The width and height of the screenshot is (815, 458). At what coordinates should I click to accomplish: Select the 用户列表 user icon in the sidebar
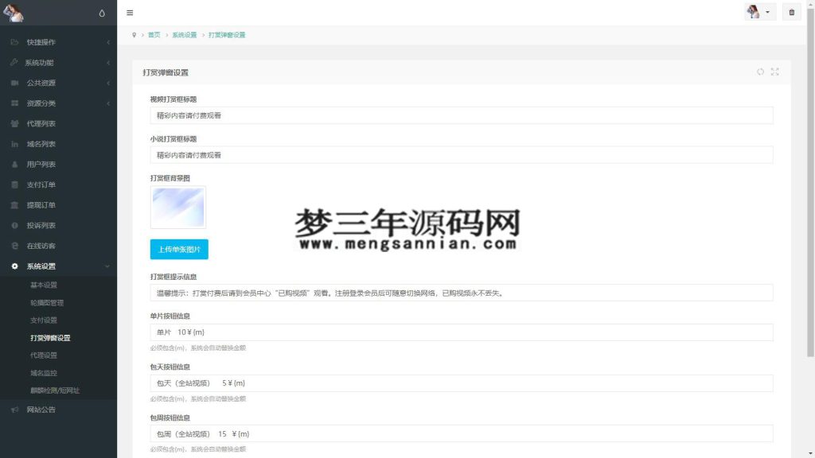[x=13, y=165]
